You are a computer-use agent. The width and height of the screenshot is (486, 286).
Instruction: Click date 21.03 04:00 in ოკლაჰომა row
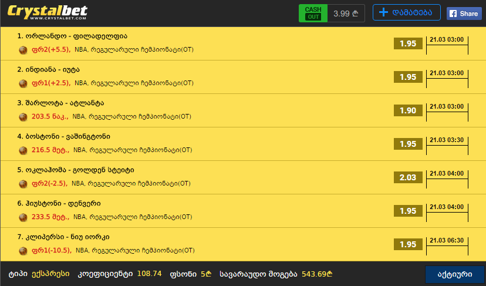point(447,174)
